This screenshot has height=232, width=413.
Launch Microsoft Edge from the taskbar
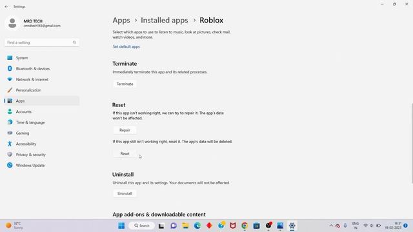[197, 226]
